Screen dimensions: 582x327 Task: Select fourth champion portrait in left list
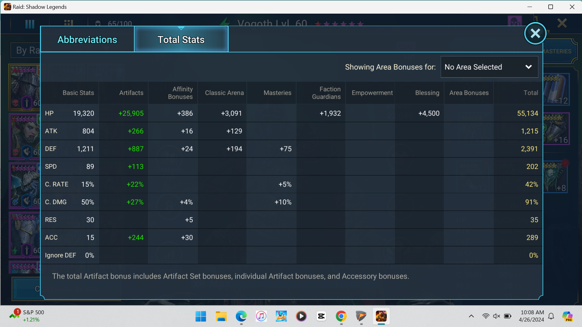click(25, 235)
